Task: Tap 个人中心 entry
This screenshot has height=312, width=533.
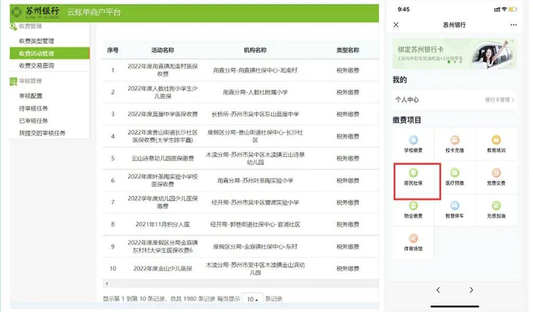Action: point(407,100)
